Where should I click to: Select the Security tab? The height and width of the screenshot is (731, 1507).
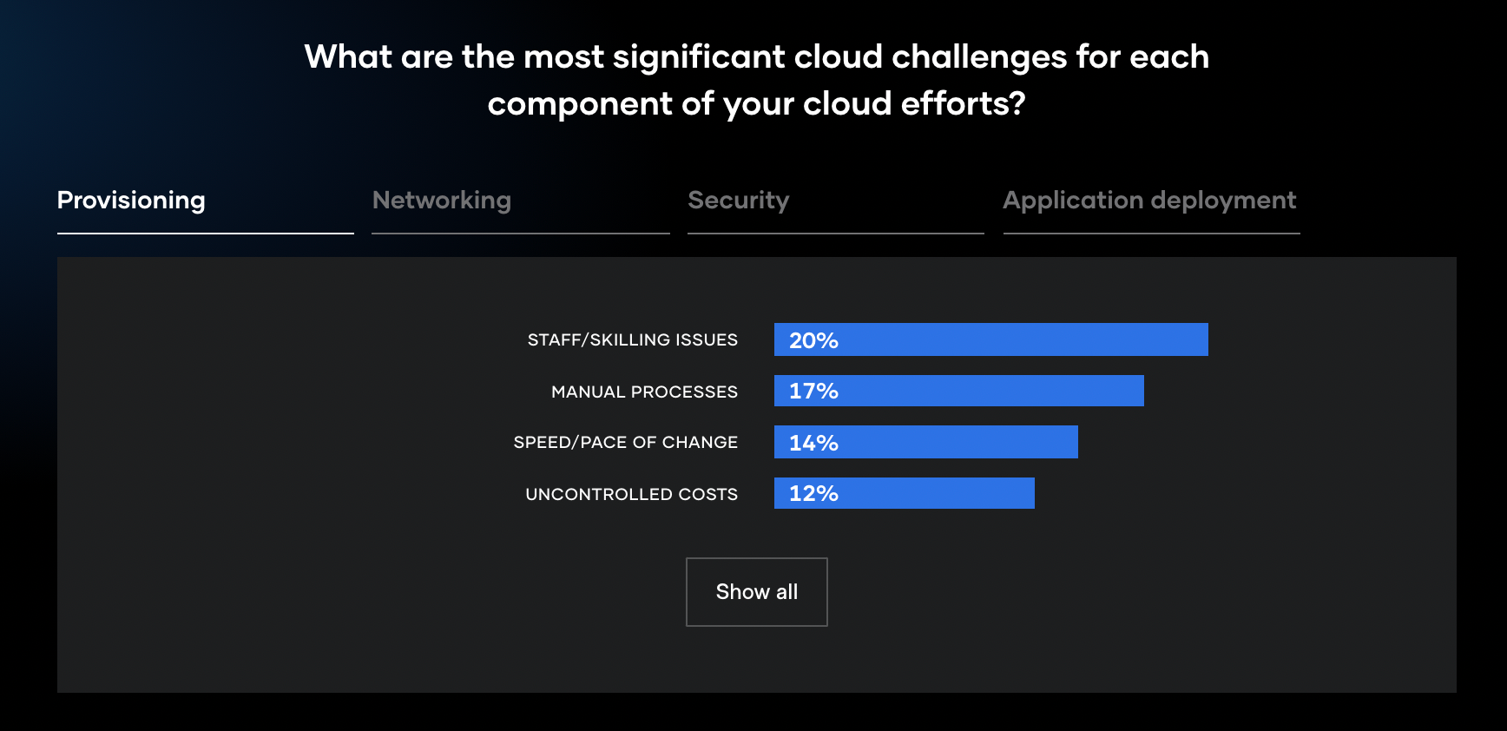pyautogui.click(x=739, y=201)
